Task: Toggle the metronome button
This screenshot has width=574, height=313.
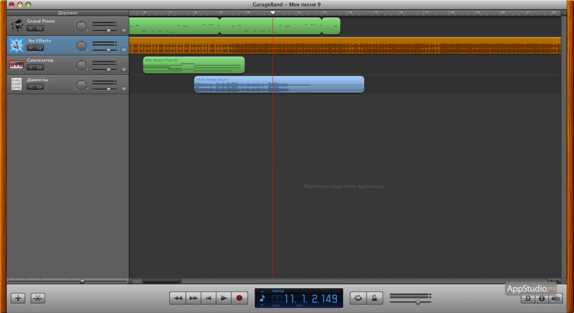Action: point(374,298)
